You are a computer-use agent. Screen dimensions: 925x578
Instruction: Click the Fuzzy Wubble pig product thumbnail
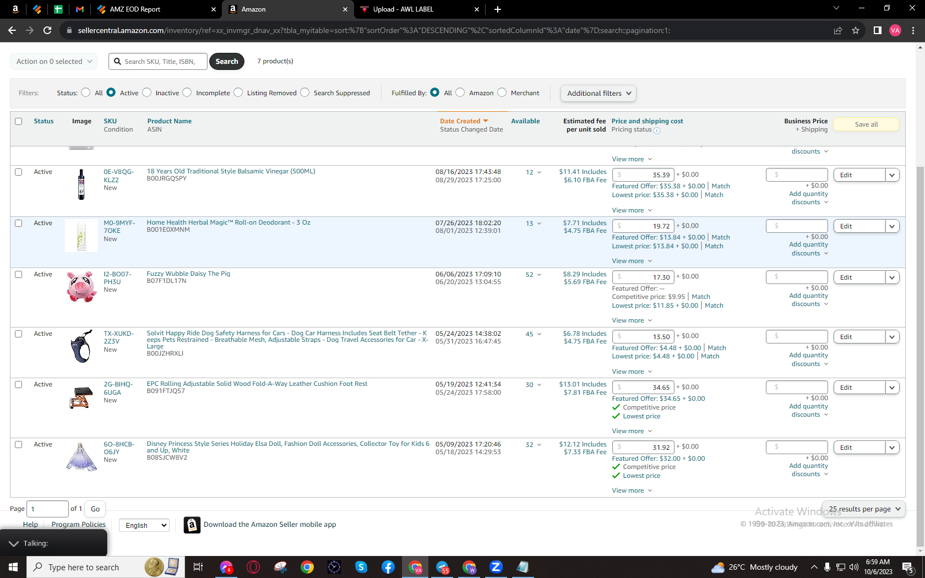[81, 287]
